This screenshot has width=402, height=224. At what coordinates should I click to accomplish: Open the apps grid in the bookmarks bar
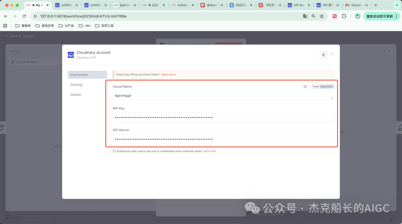5,26
